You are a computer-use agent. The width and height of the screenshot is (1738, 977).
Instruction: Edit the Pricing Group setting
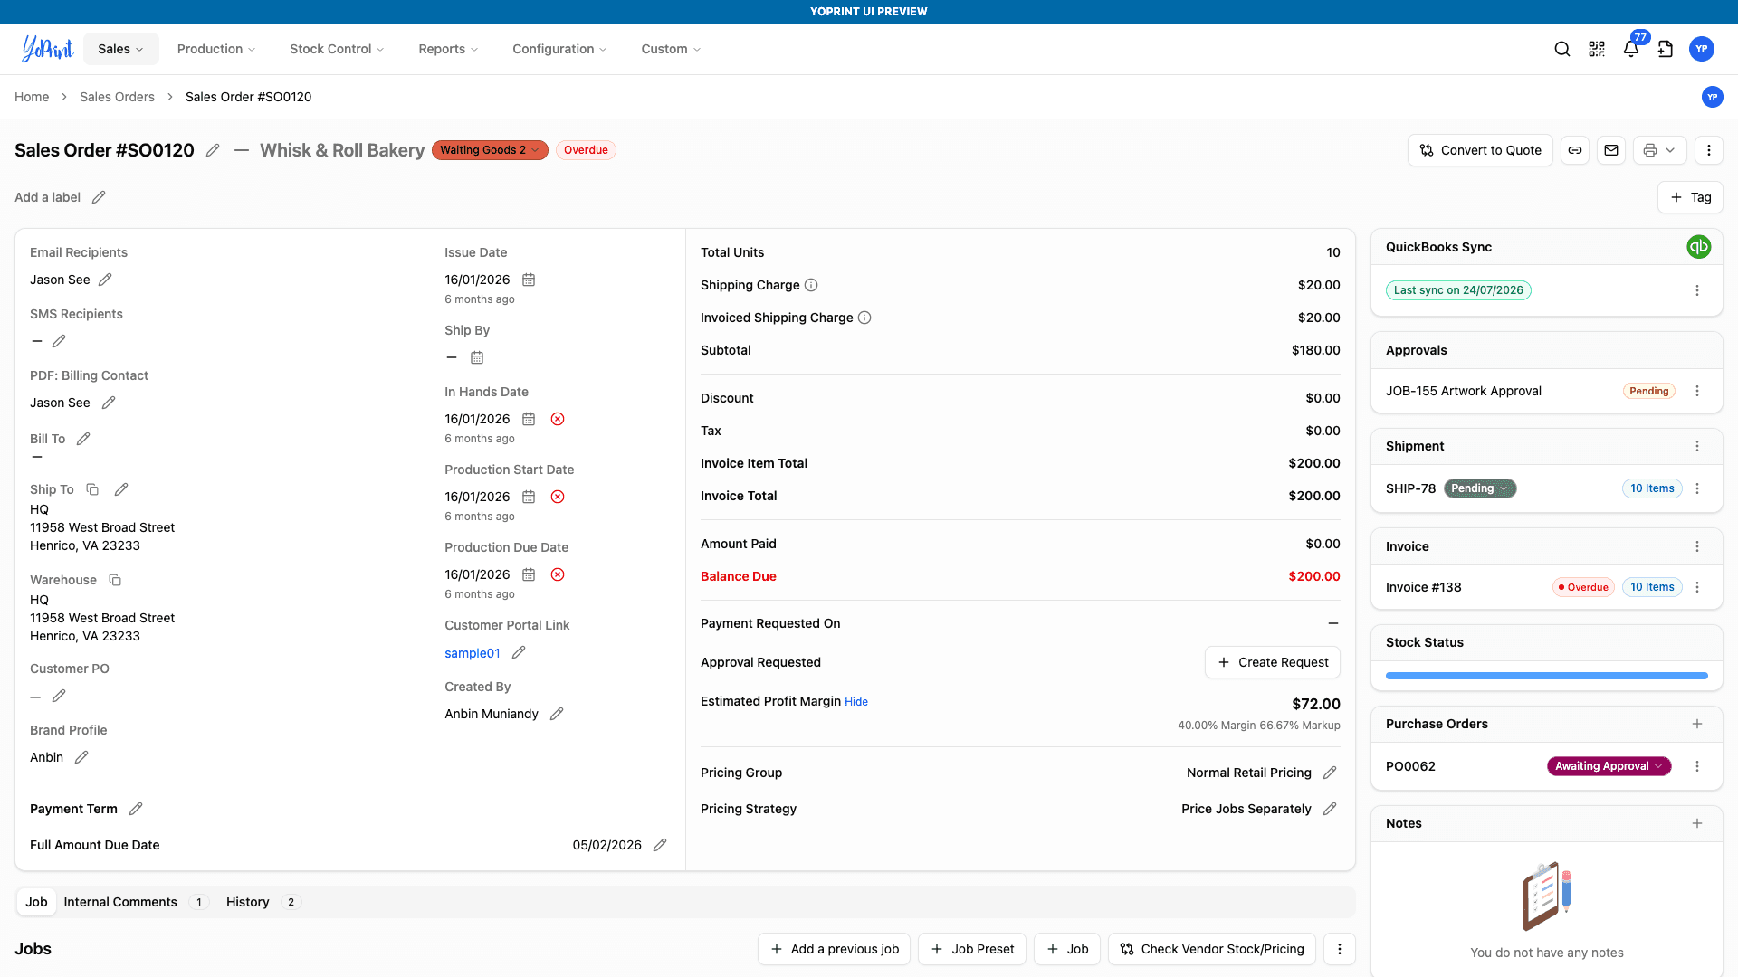[1330, 773]
